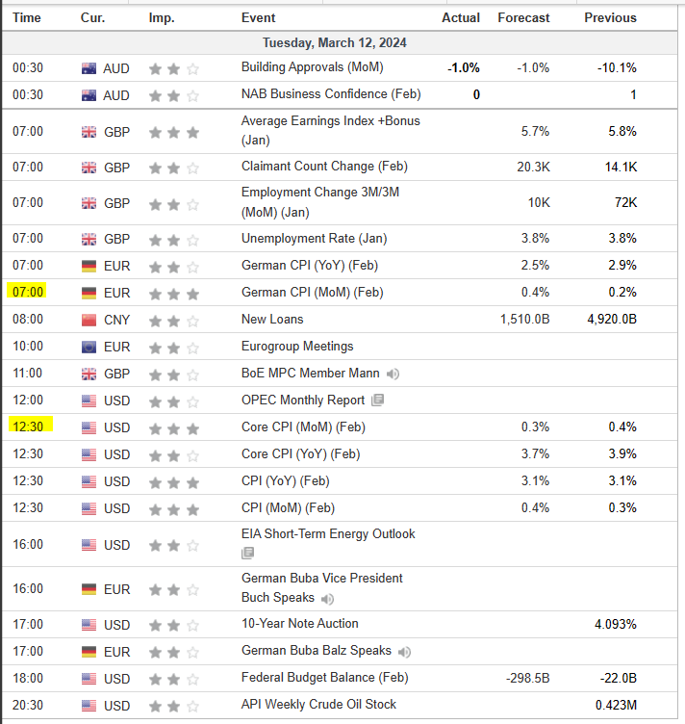Screen dimensions: 685x724
Task: Open the German CPI (MoM) (Feb) event
Action: (312, 292)
